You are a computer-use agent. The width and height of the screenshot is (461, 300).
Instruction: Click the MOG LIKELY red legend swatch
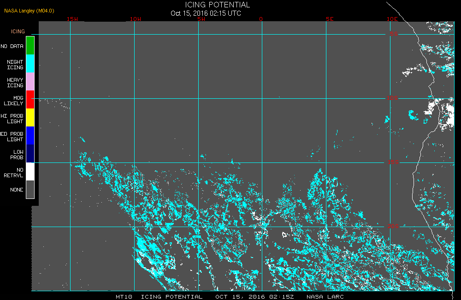(x=30, y=100)
